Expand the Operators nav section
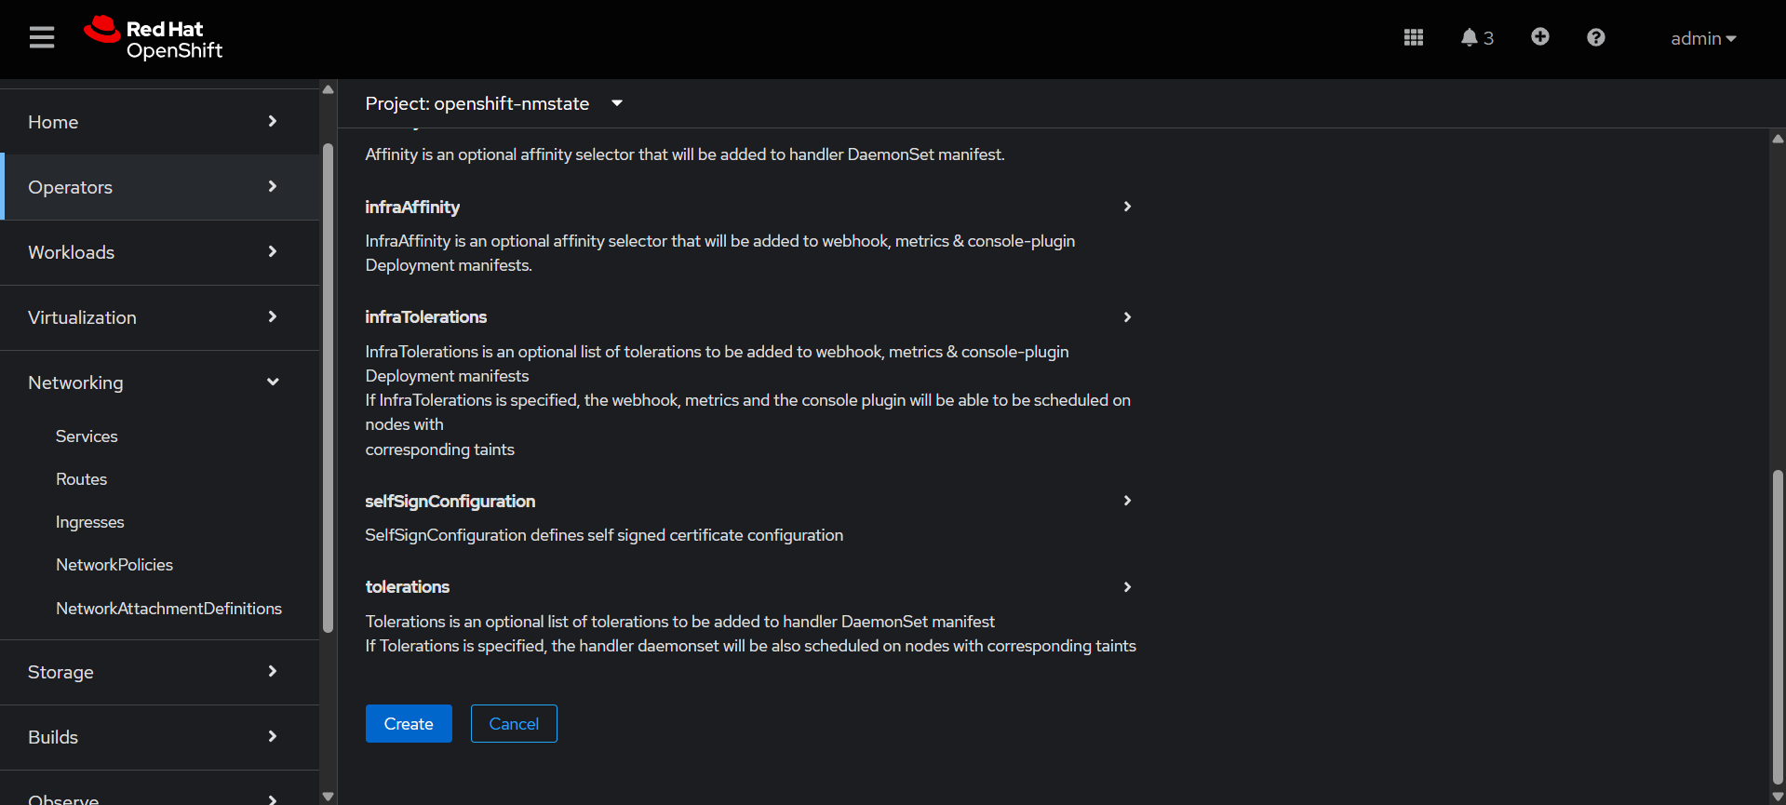The image size is (1786, 805). pyautogui.click(x=154, y=187)
